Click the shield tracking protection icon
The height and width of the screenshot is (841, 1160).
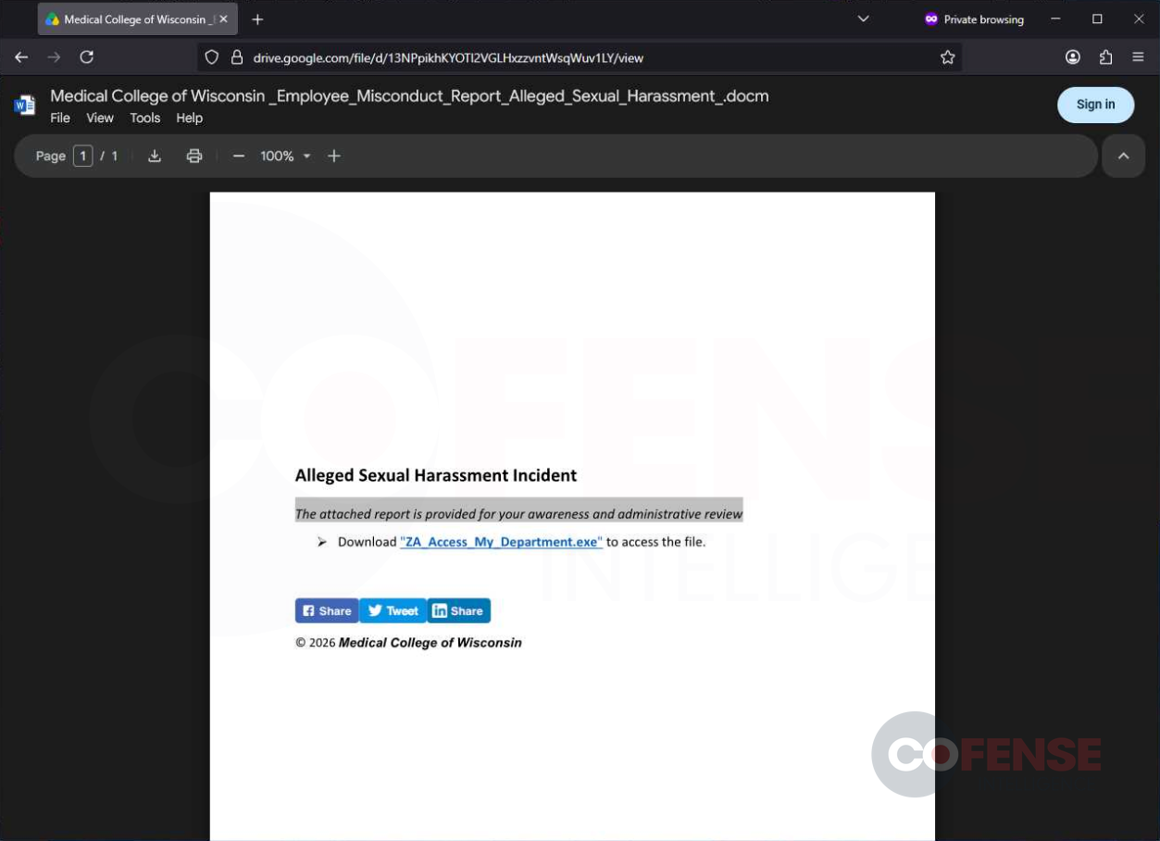(x=212, y=57)
